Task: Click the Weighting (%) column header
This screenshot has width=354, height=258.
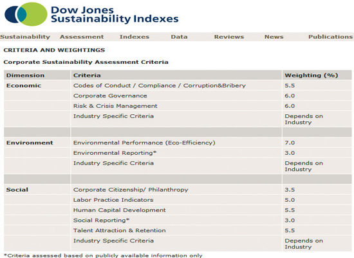Action: coord(312,75)
